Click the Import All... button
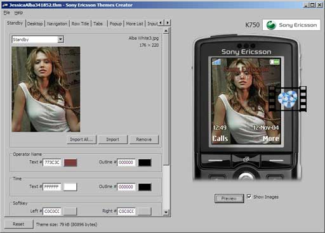Image resolution: width=325 pixels, height=233 pixels. (81, 139)
